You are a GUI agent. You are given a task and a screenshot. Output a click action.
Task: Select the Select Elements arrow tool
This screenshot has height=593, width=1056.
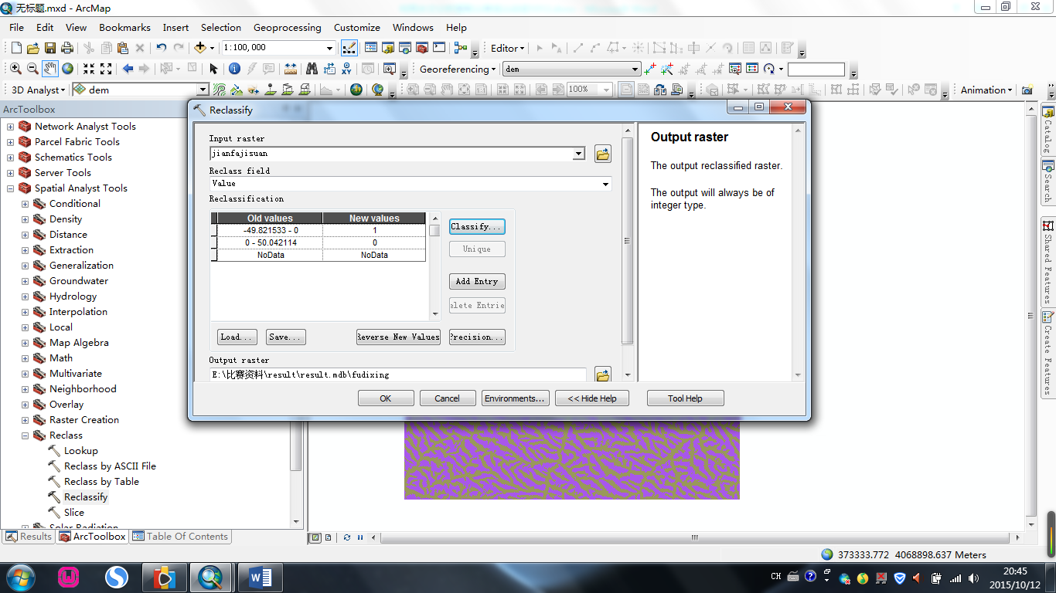[214, 69]
